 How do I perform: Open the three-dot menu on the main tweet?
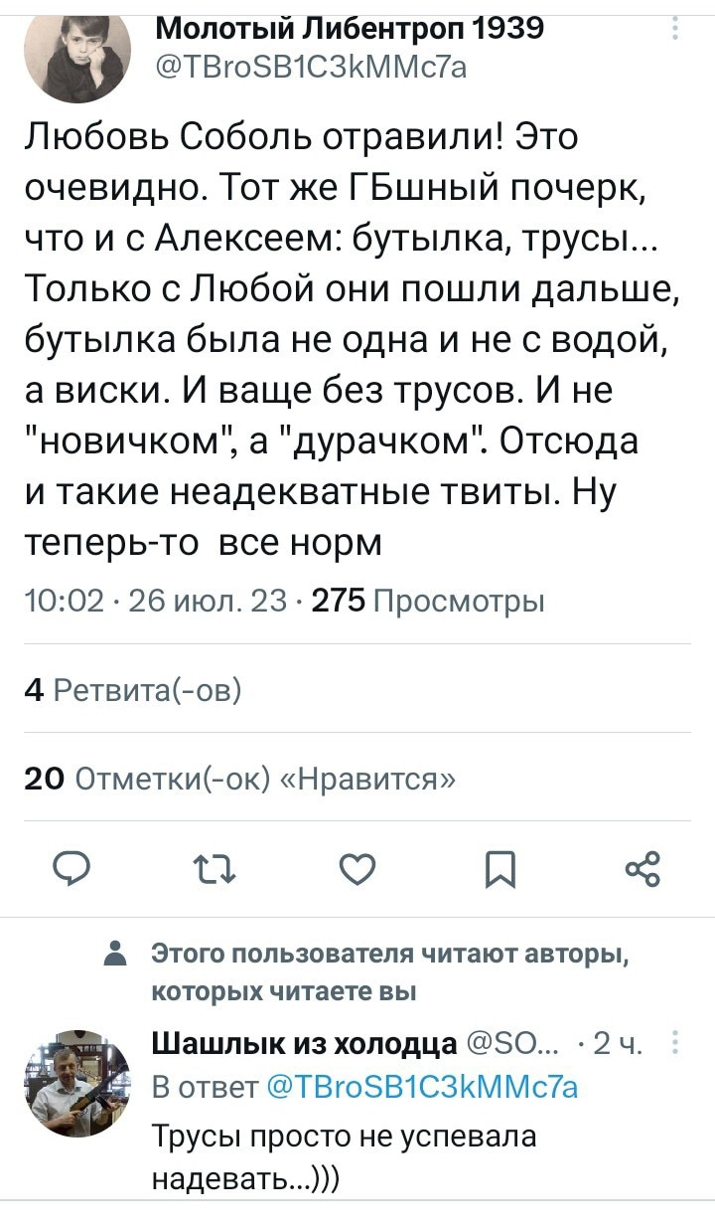[675, 31]
